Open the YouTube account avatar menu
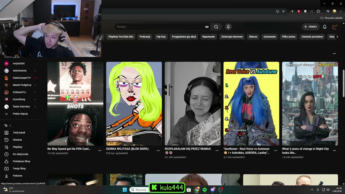Screen dimensions: 345x194 [335, 27]
